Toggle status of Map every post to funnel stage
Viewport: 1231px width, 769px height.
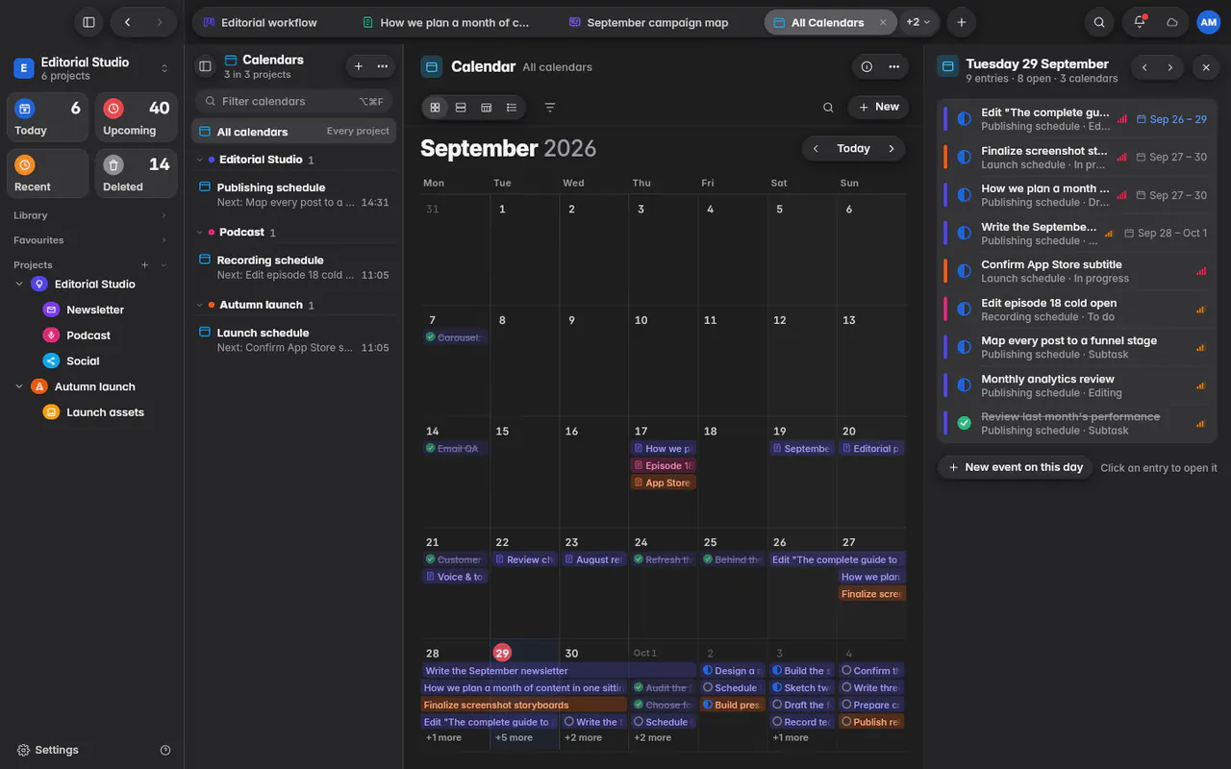tap(965, 347)
